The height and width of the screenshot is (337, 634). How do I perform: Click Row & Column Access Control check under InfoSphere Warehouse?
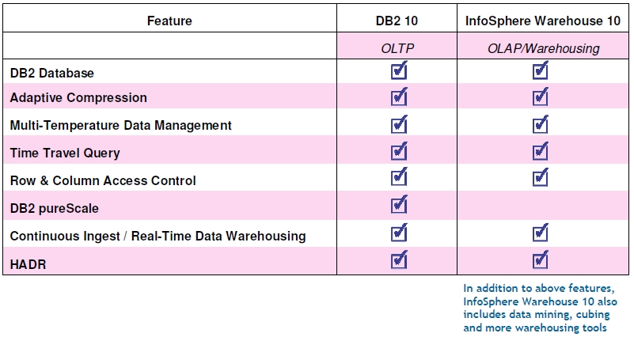(541, 178)
